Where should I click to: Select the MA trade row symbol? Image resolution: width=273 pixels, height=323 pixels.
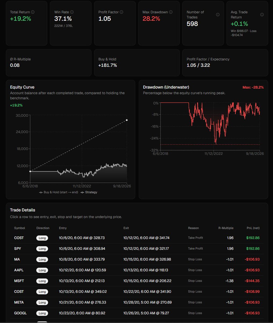(17, 259)
